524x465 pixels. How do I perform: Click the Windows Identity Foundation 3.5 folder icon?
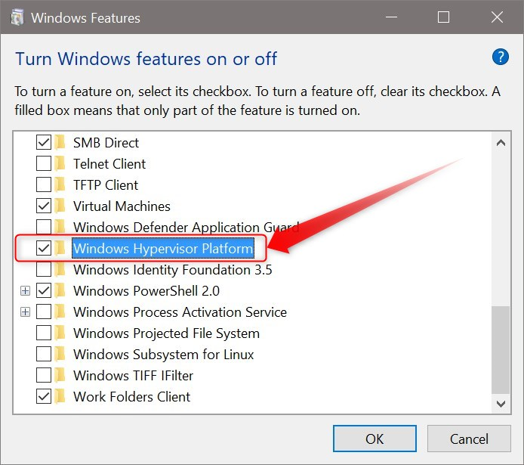click(60, 269)
